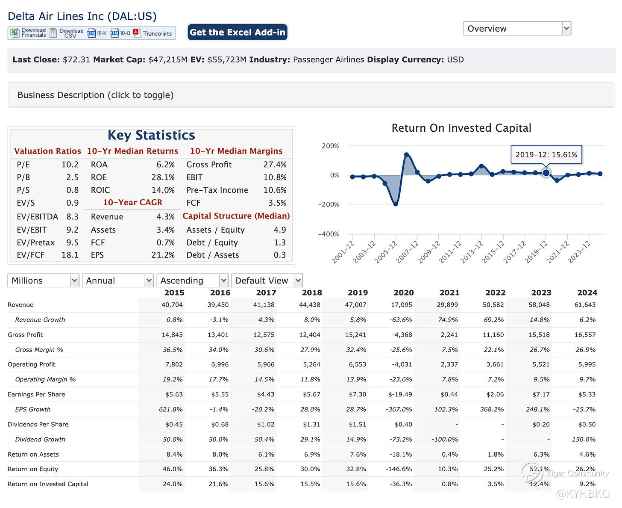
Task: Open the Default View dropdown
Action: (267, 281)
